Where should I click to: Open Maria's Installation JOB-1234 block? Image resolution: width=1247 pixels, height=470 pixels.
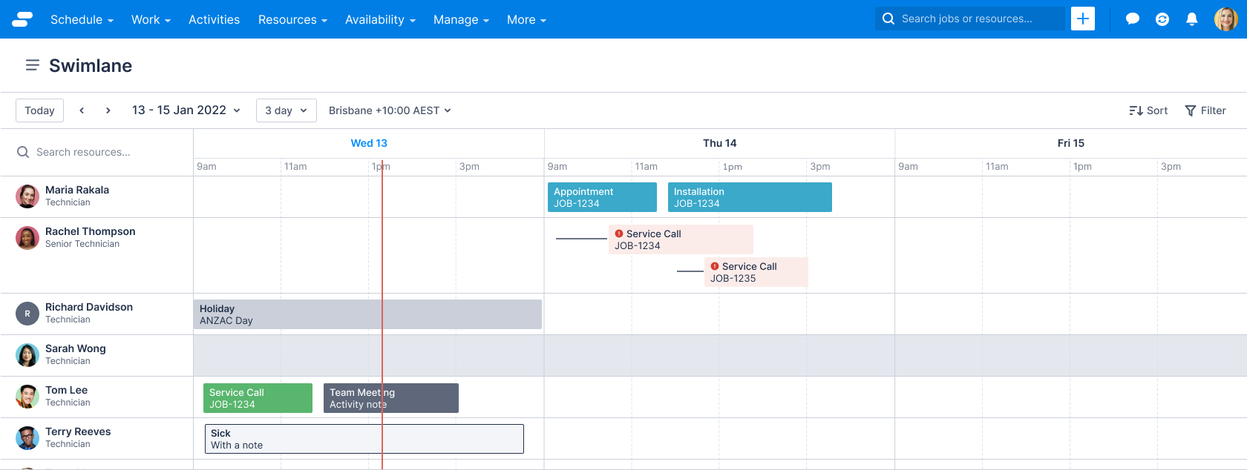(x=750, y=197)
